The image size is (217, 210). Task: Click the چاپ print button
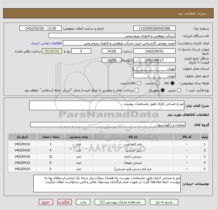tap(83, 202)
